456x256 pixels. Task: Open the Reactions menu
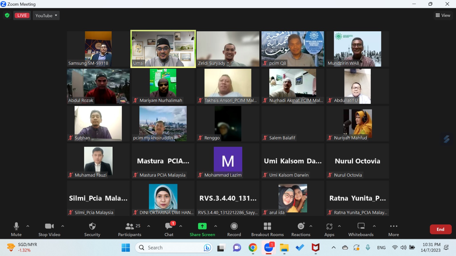(301, 229)
